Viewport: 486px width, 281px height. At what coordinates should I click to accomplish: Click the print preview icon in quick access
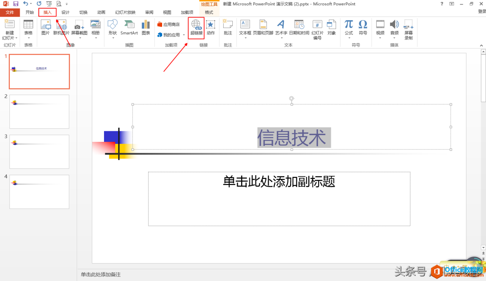coord(59,3)
